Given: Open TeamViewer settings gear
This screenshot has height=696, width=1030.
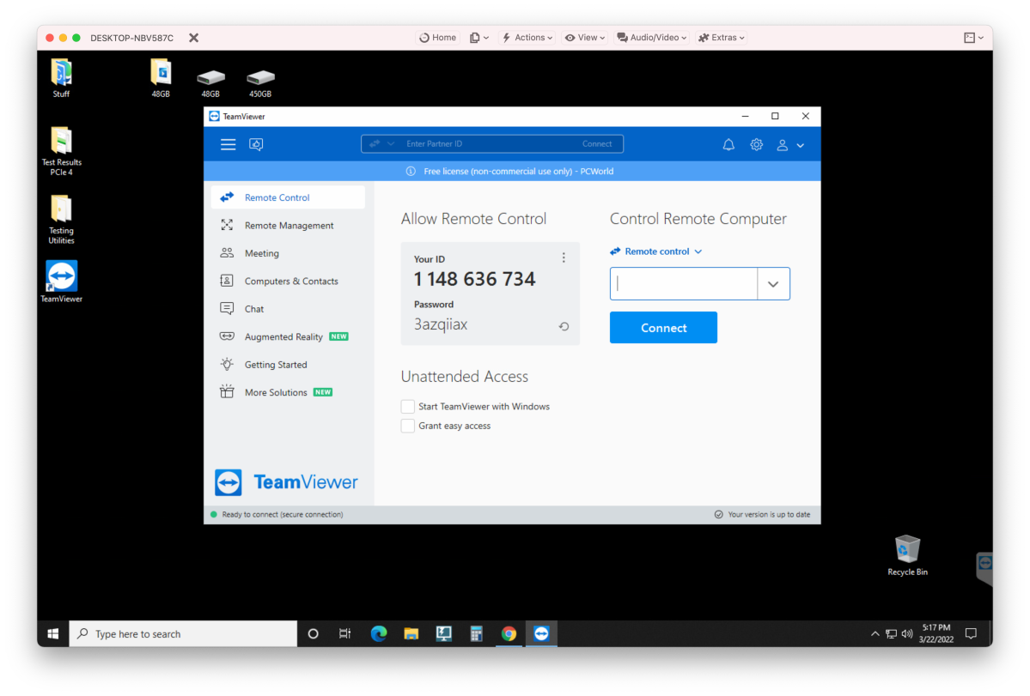Looking at the screenshot, I should tap(757, 145).
